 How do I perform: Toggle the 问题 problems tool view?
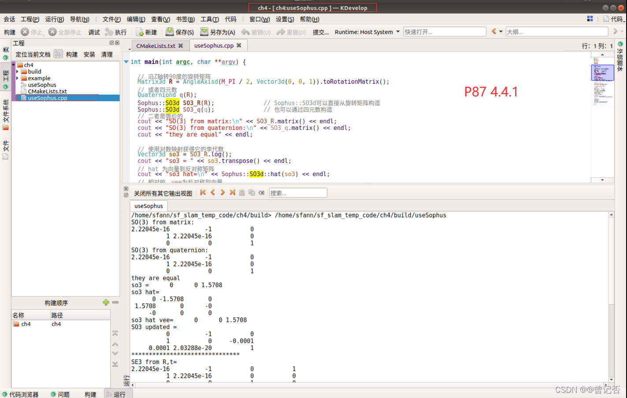point(60,394)
